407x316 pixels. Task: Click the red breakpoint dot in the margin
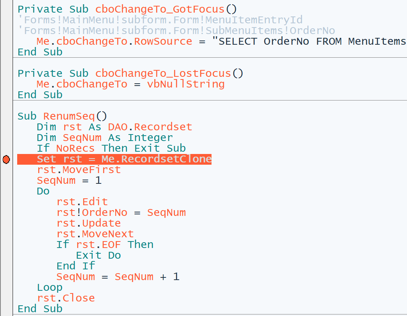click(x=6, y=159)
